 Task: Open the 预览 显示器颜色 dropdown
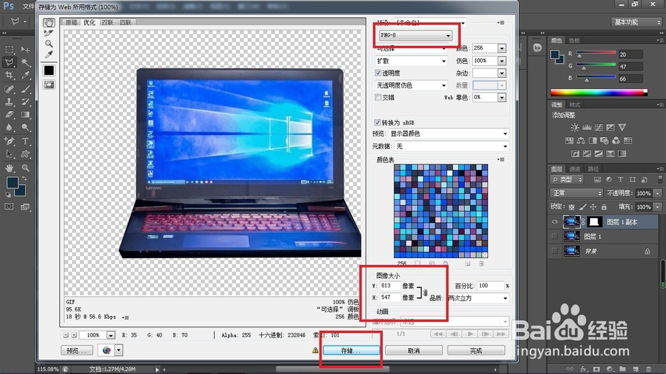pos(449,134)
